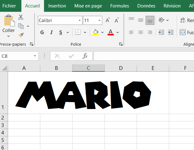194x150 pixels.
Task: Select column C header
Action: coord(88,68)
